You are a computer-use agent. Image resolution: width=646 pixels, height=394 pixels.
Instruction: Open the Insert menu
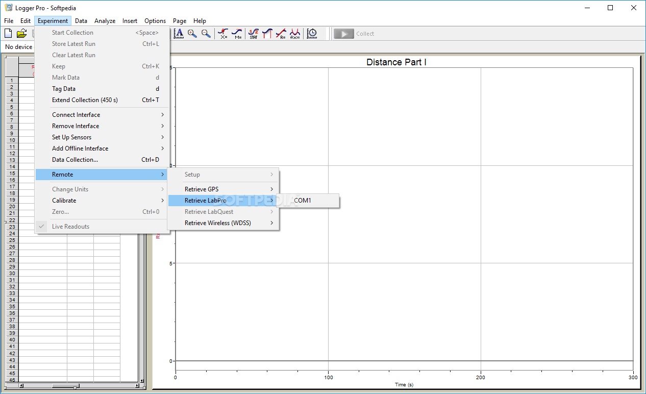pos(130,21)
